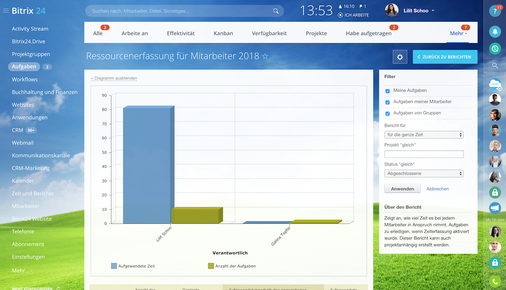506x290 pixels.
Task: Click the upper green lock icon in right sidebar
Action: pyautogui.click(x=495, y=192)
